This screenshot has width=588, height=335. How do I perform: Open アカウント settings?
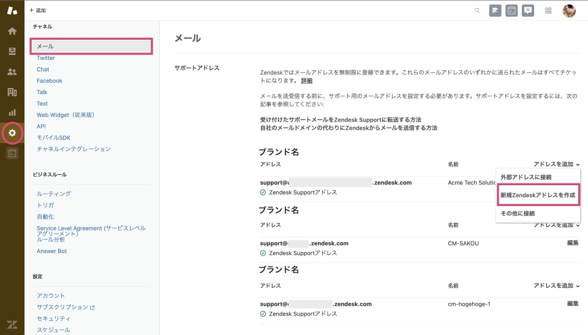pos(51,296)
